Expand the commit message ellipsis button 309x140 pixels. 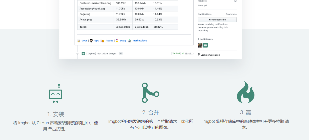121,53
